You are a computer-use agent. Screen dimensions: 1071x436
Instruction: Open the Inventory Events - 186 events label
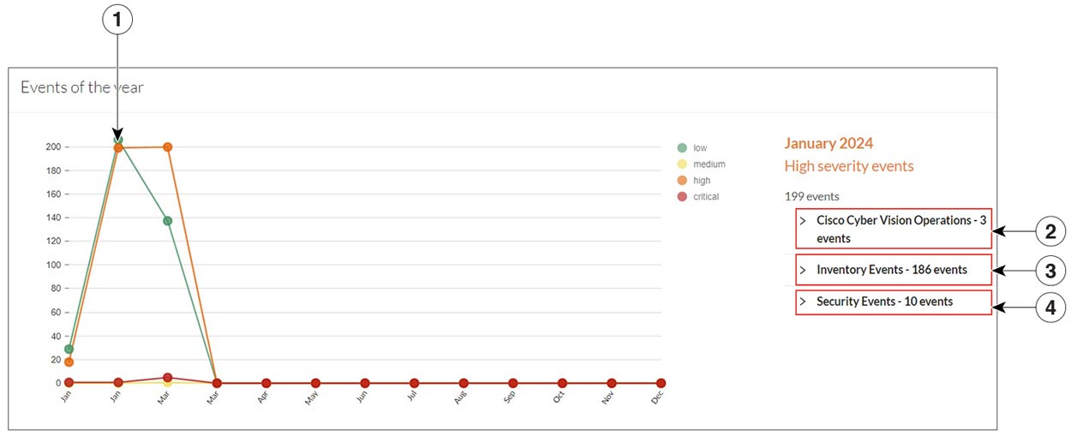[x=891, y=270]
